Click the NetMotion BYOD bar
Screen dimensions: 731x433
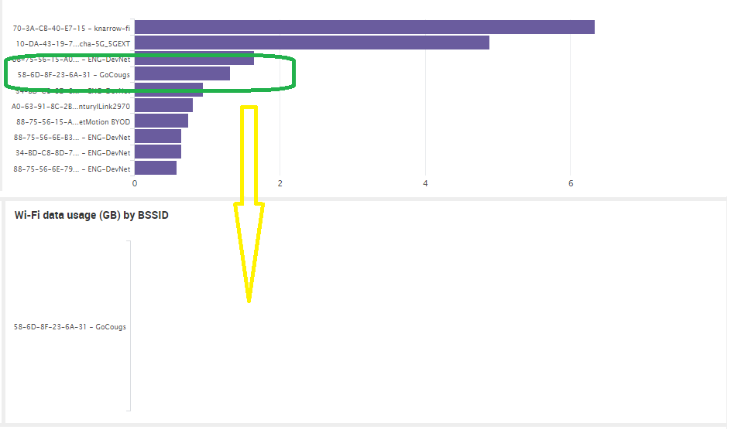pyautogui.click(x=161, y=121)
